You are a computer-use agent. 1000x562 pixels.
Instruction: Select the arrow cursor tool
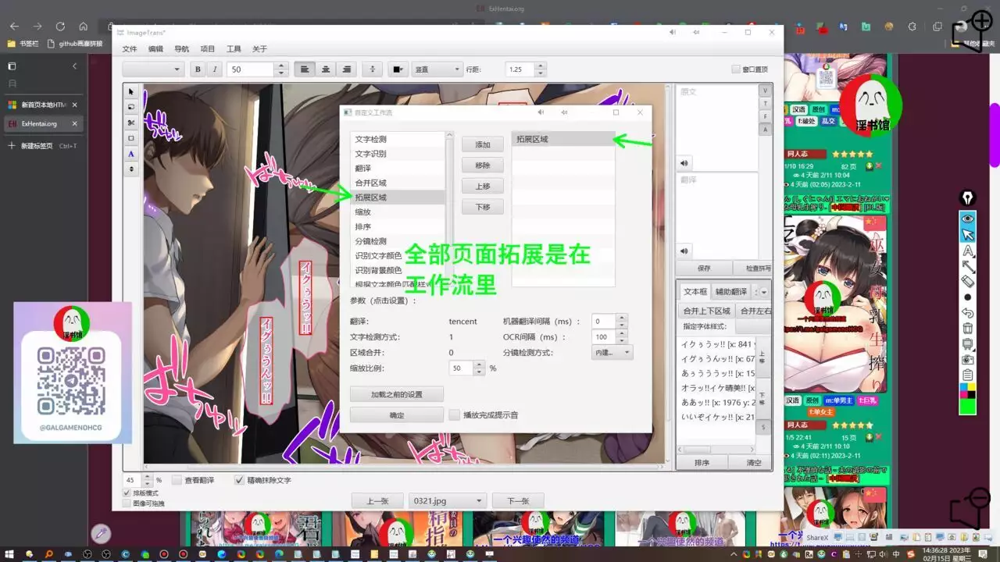coord(130,91)
